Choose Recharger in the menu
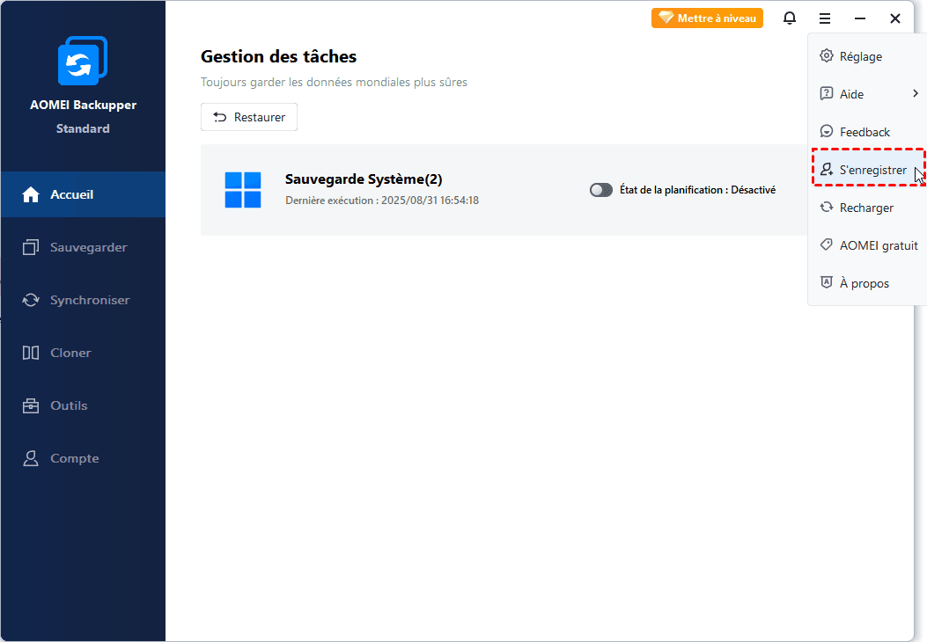 [x=867, y=208]
